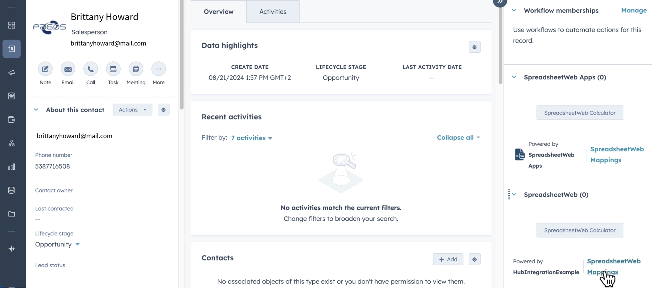The width and height of the screenshot is (652, 288).
Task: Open the More actions ellipsis icon
Action: point(159,69)
